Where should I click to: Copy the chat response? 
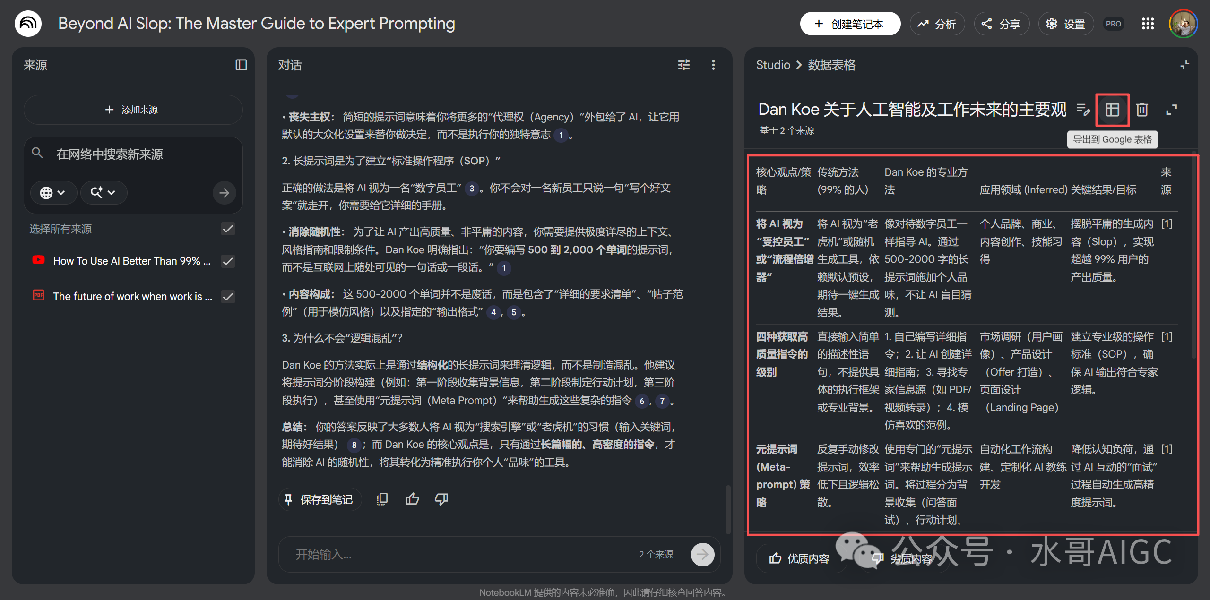(382, 499)
